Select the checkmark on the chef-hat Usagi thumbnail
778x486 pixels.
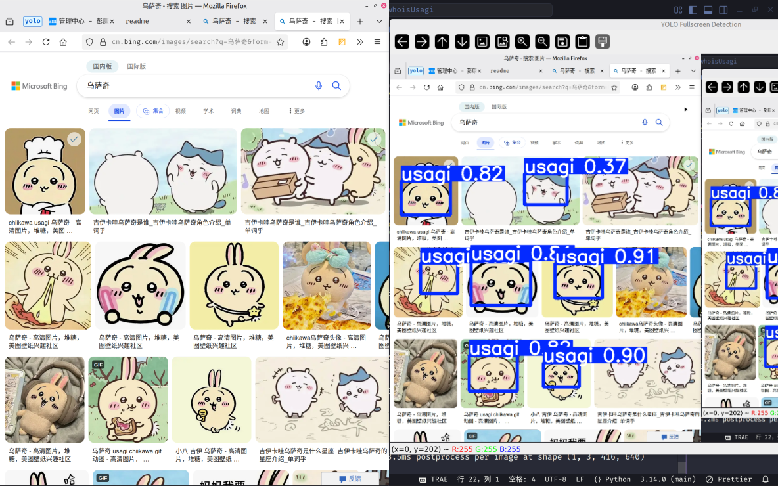click(x=74, y=139)
